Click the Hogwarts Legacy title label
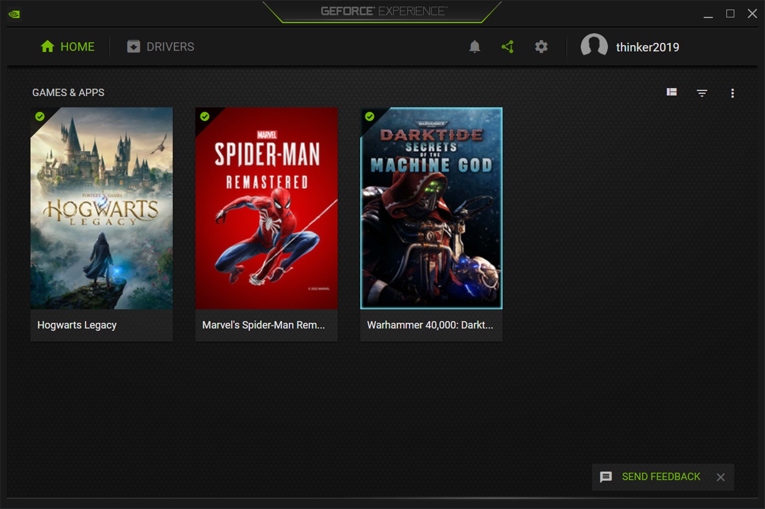765x509 pixels. pos(77,325)
